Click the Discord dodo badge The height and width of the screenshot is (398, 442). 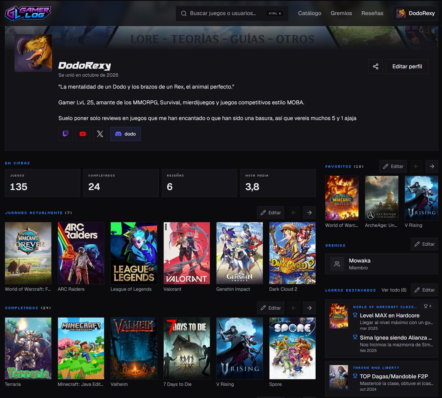[126, 134]
